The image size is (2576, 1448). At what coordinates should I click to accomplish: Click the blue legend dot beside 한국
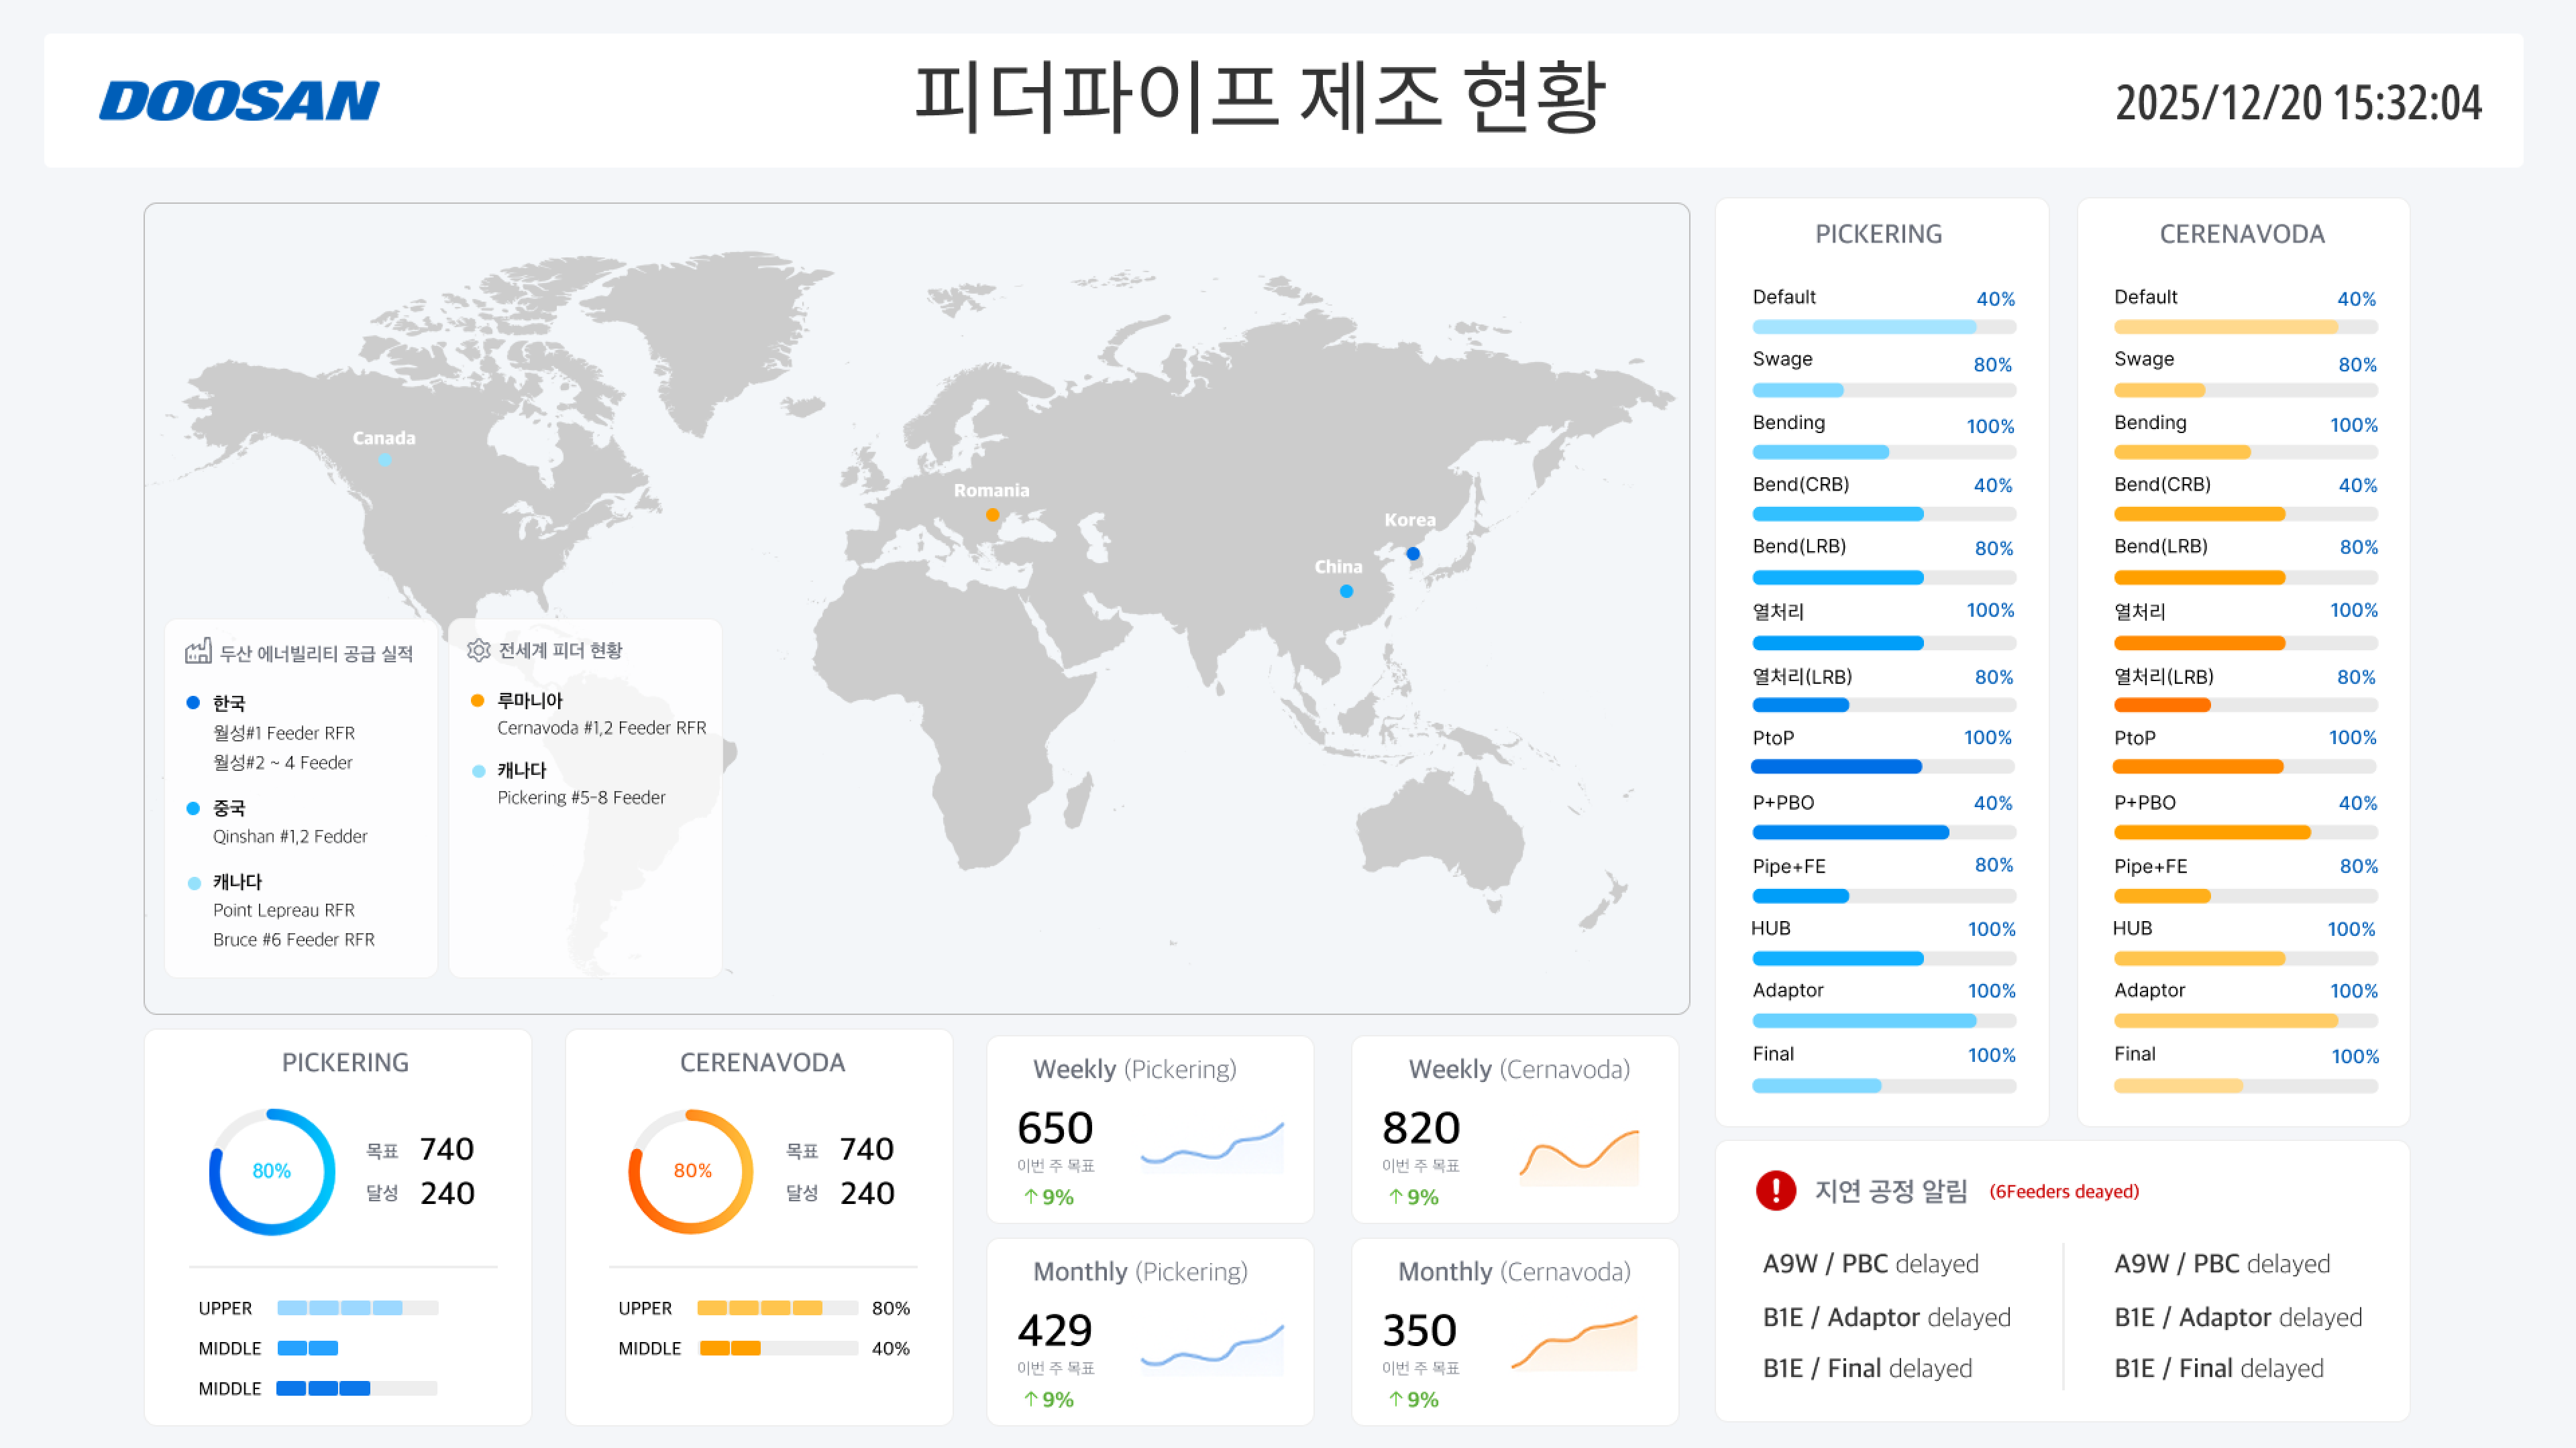[x=193, y=703]
